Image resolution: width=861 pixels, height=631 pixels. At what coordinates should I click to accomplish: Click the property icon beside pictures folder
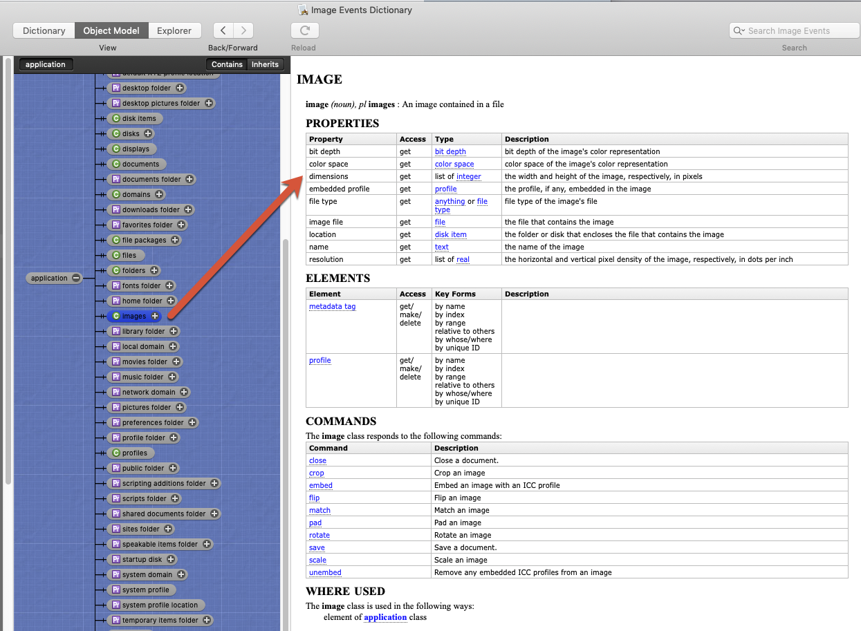[x=116, y=408]
